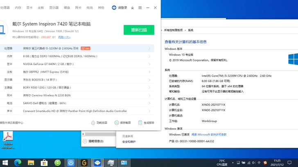Click the taskbar clock showing 11:25
Viewport: 298px width, 167px height.
click(x=277, y=163)
